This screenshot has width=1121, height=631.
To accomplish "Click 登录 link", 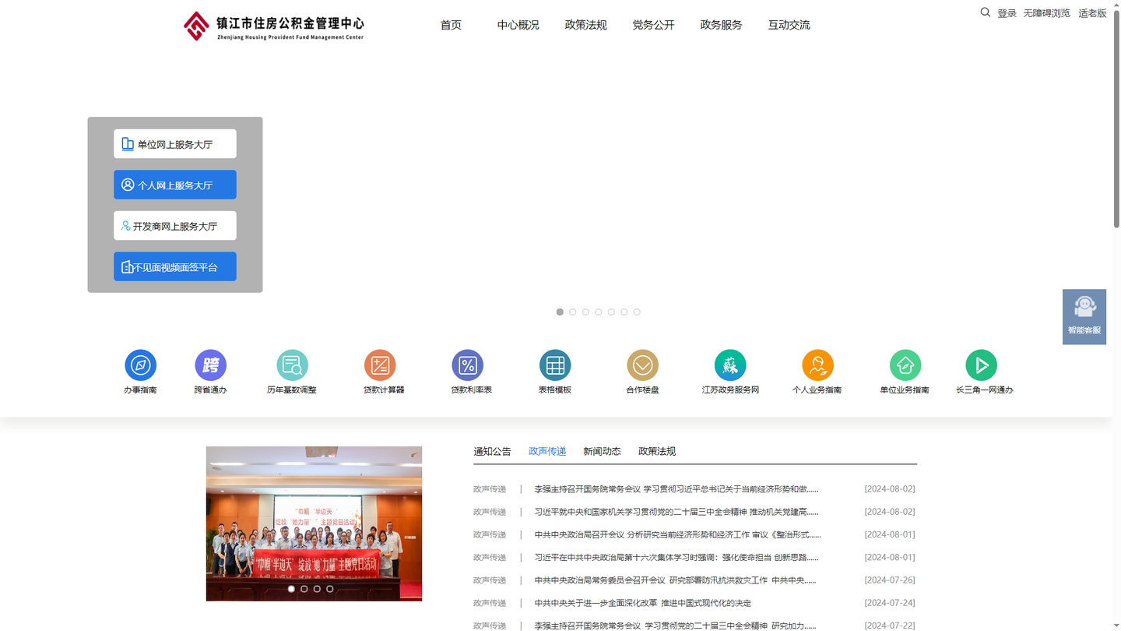I will point(1007,13).
